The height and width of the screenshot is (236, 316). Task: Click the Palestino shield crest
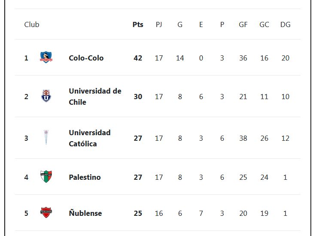coord(46,177)
